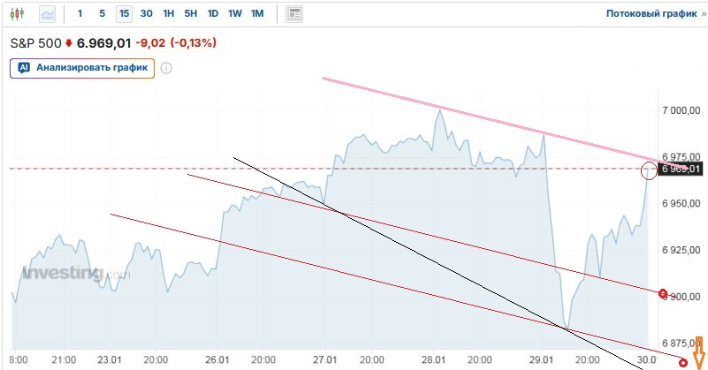
Task: Select the area chart type icon
Action: click(x=47, y=14)
